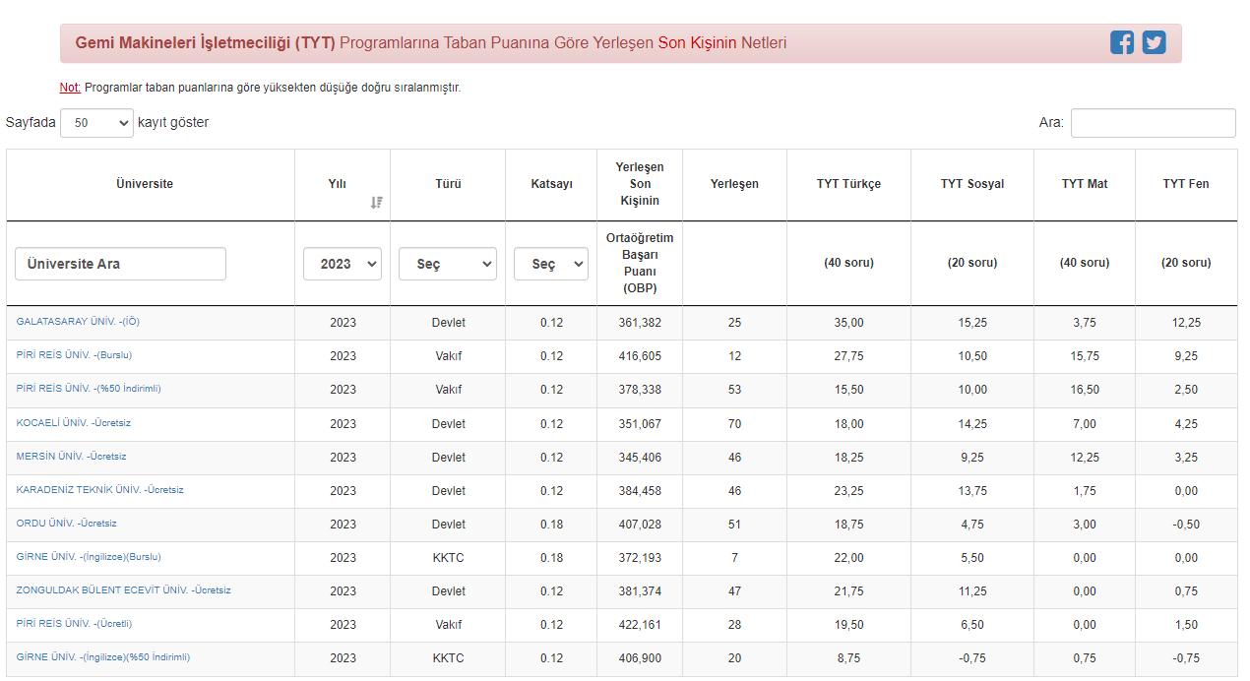Select OBP value 422,161

pyautogui.click(x=640, y=625)
